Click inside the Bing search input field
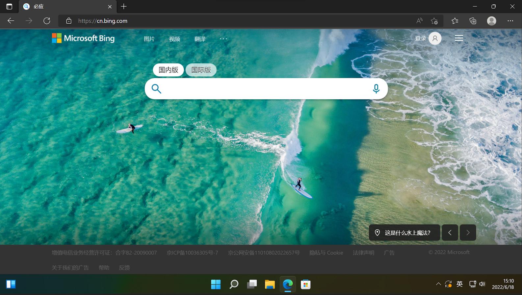This screenshot has width=522, height=295. [x=263, y=88]
